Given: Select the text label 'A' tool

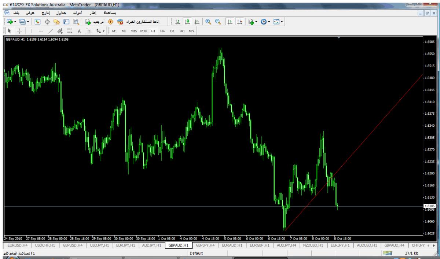Looking at the screenshot, I should click(x=79, y=31).
